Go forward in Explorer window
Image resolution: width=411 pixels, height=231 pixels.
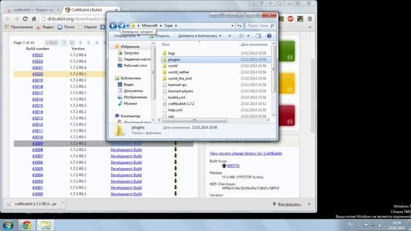click(x=121, y=26)
